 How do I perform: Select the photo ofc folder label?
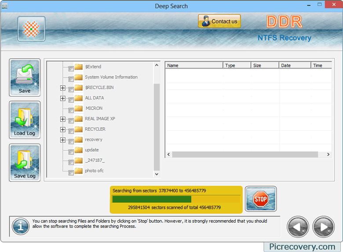[x=94, y=171]
